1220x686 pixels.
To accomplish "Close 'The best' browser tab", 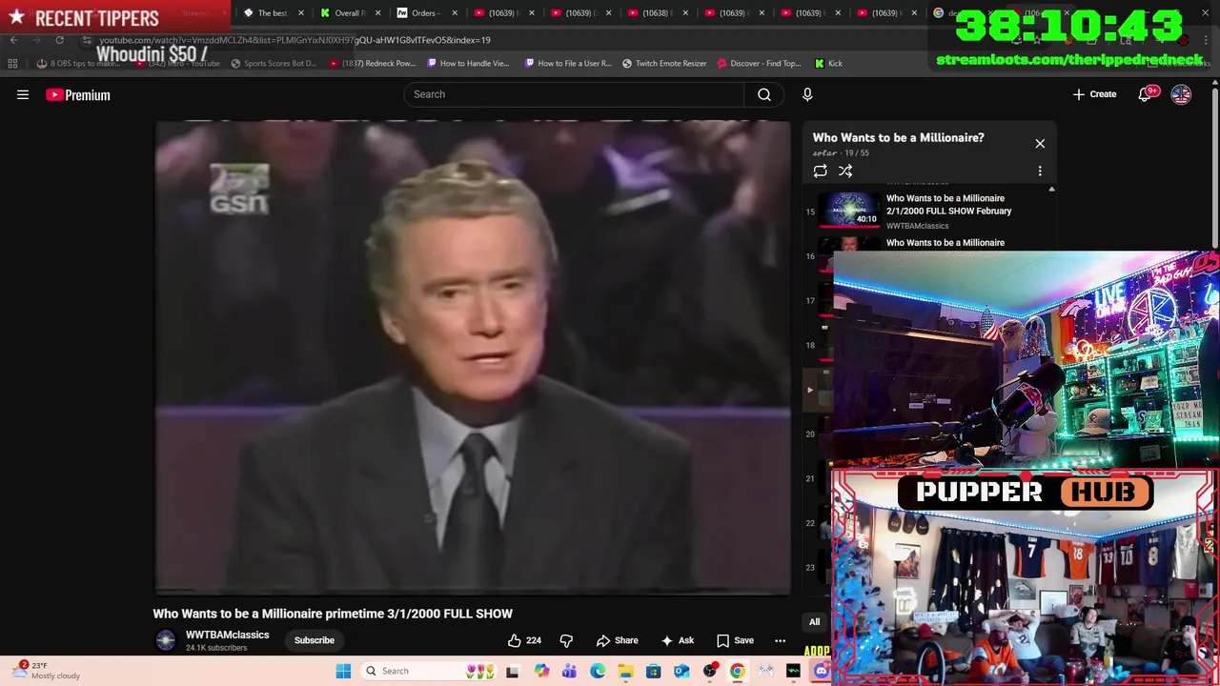I will pyautogui.click(x=300, y=13).
